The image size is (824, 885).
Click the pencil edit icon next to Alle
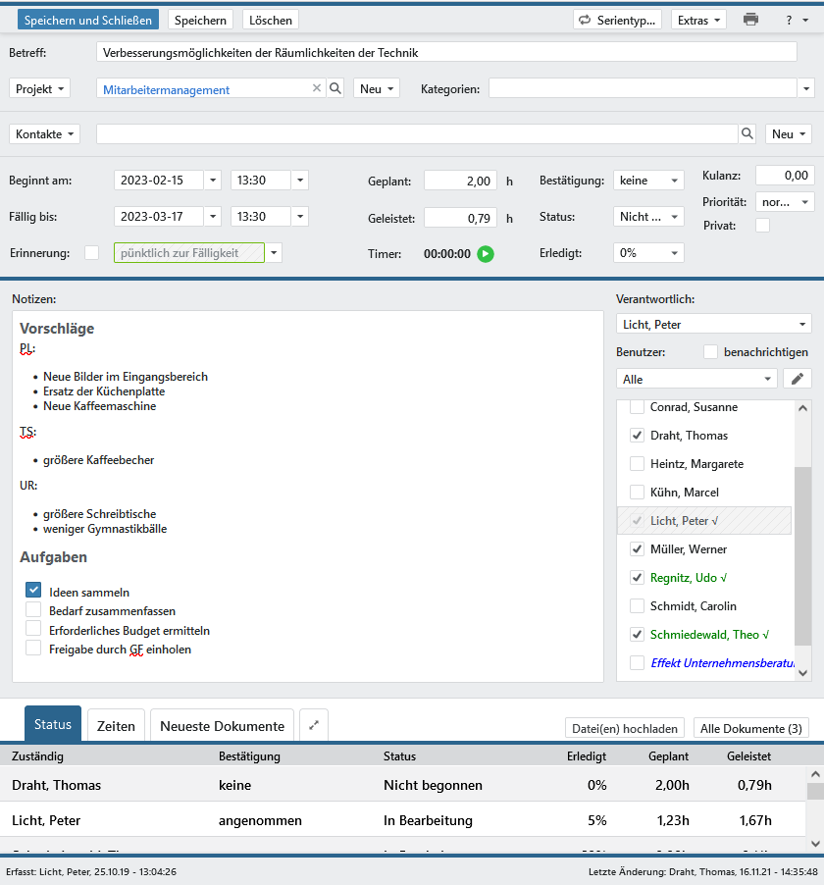click(x=798, y=379)
